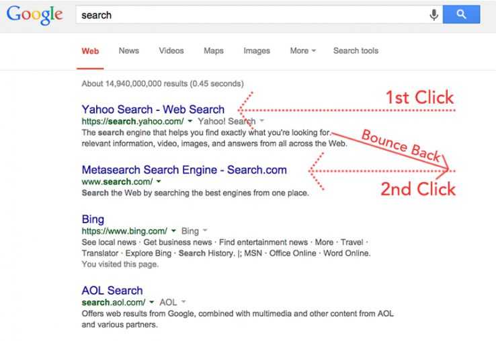Open the AOL Search result link
The width and height of the screenshot is (496, 341).
coord(112,291)
